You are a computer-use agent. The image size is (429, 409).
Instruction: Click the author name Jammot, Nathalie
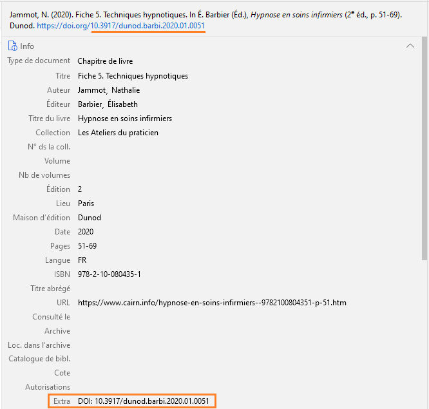pyautogui.click(x=109, y=90)
